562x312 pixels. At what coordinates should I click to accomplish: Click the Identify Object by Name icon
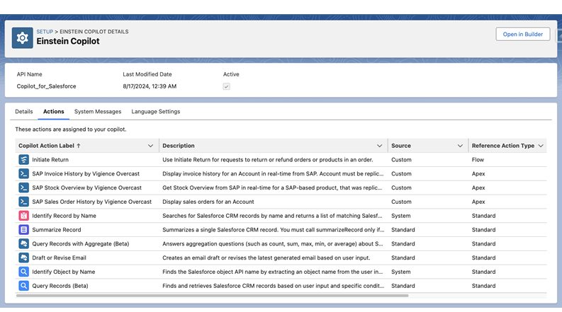pos(23,272)
